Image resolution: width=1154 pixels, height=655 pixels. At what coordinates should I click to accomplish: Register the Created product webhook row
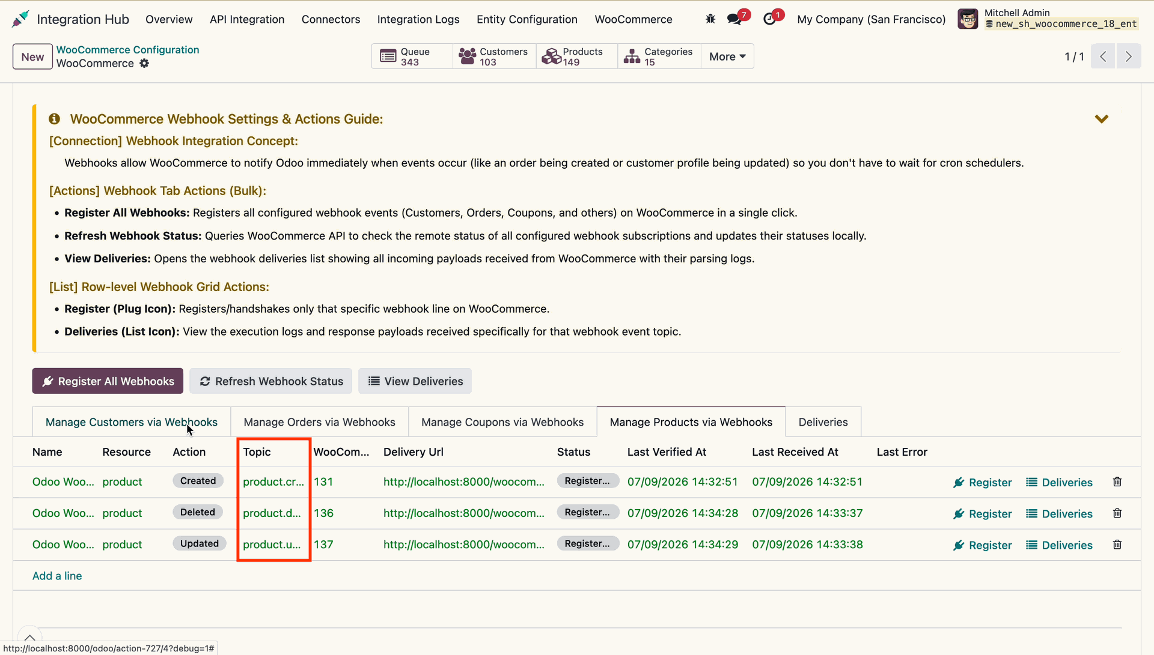(983, 483)
